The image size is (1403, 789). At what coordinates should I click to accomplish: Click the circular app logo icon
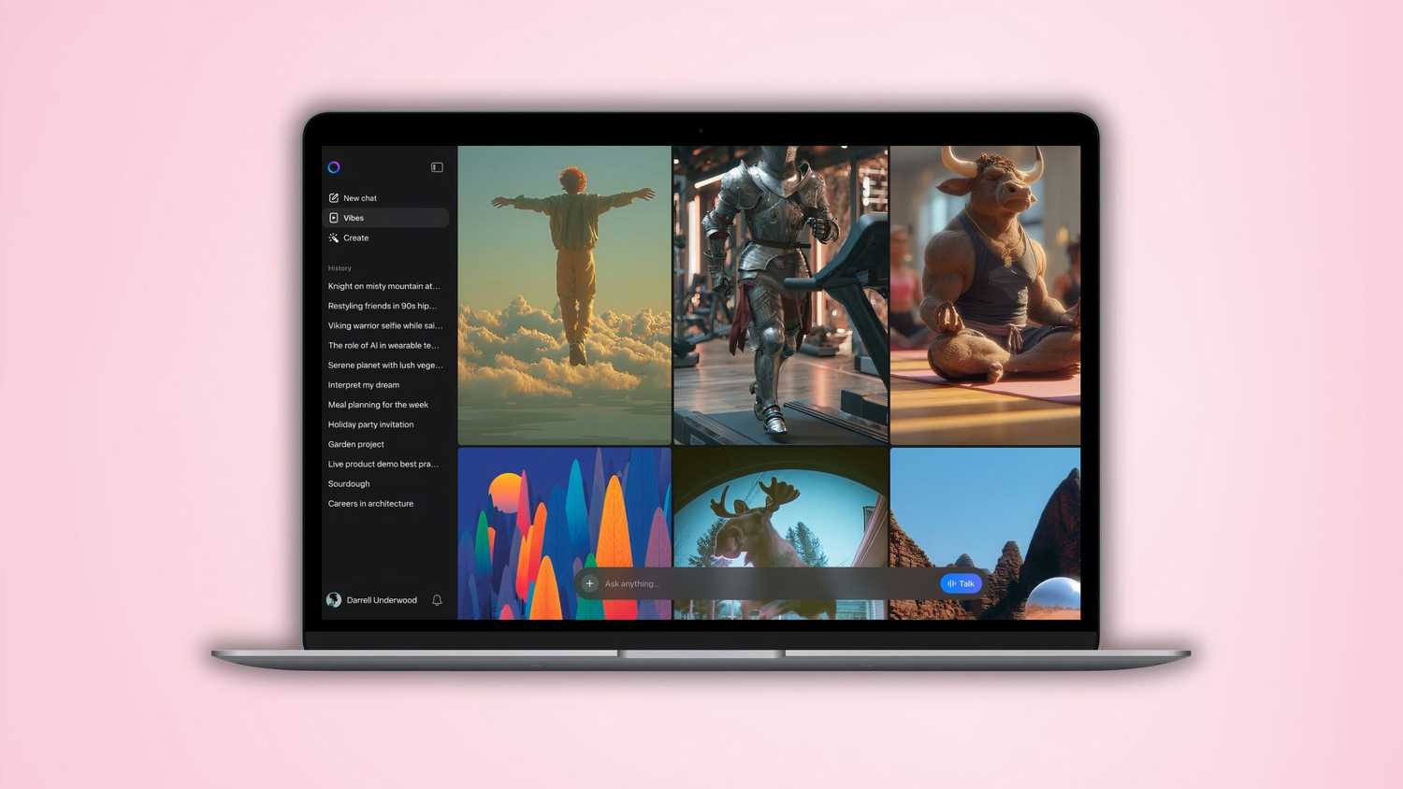(334, 166)
